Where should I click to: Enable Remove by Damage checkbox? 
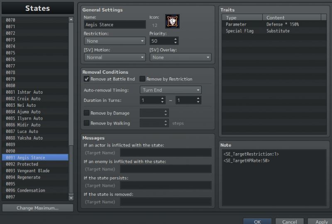click(x=86, y=113)
